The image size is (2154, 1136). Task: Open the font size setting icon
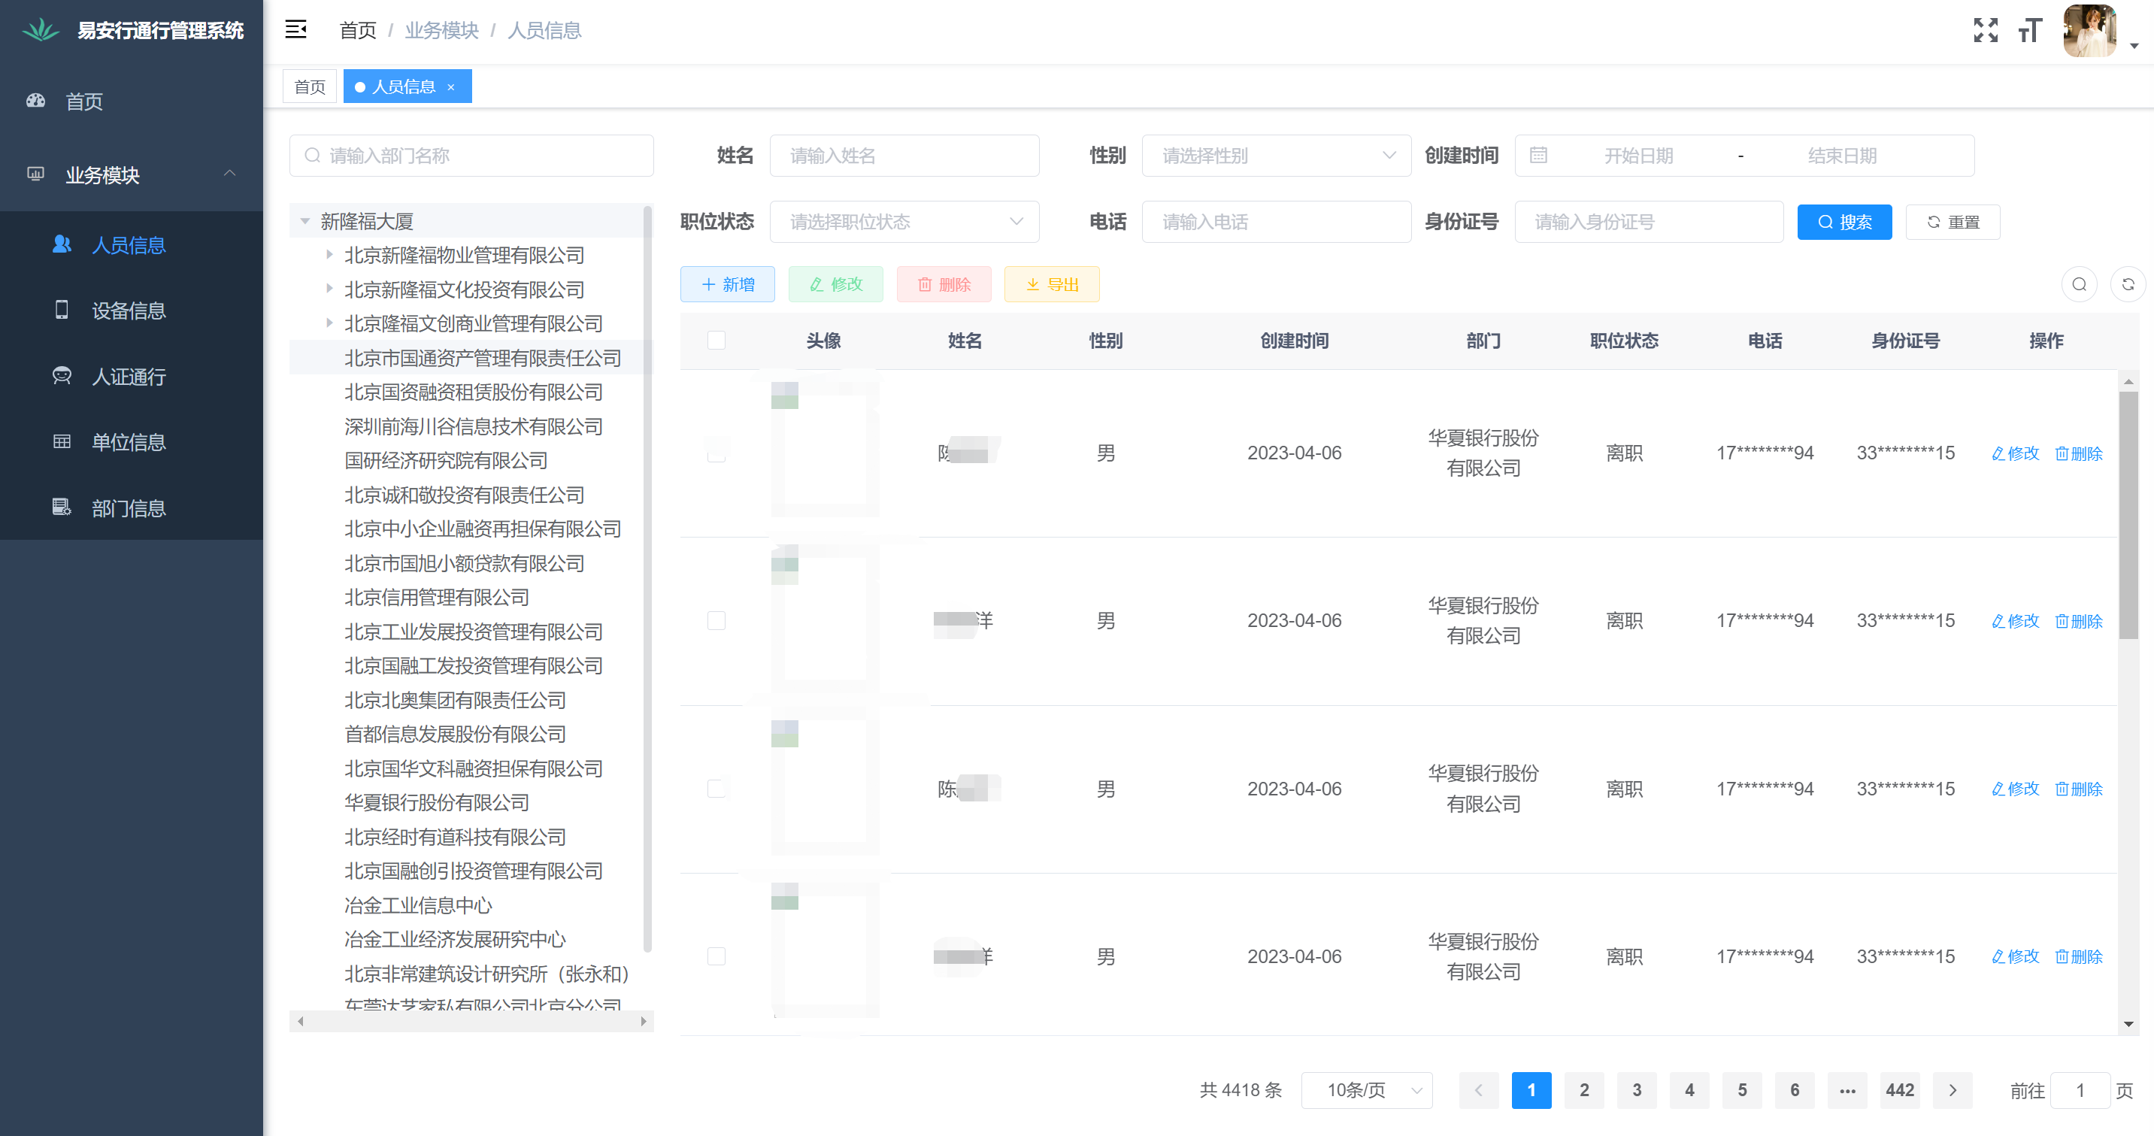click(2030, 30)
